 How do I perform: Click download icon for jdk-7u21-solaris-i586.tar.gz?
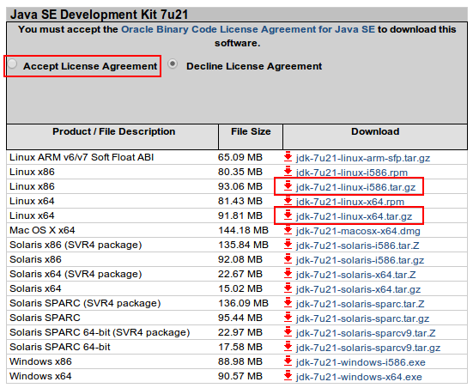[x=288, y=259]
